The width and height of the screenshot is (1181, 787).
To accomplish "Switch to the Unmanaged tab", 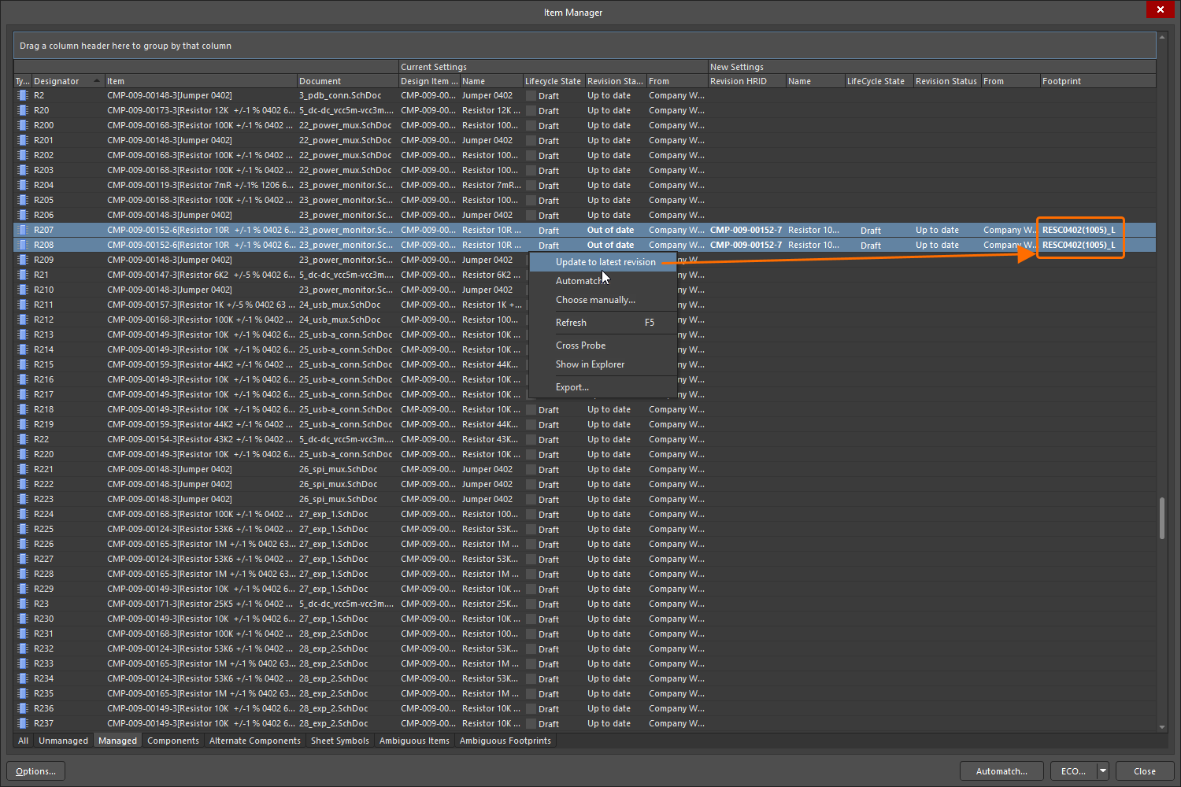I will tap(63, 741).
